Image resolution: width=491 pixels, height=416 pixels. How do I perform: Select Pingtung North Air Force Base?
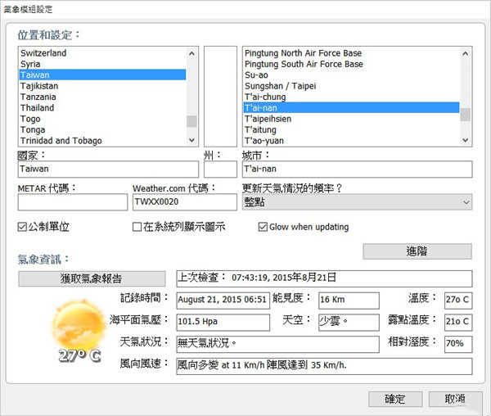coord(351,53)
